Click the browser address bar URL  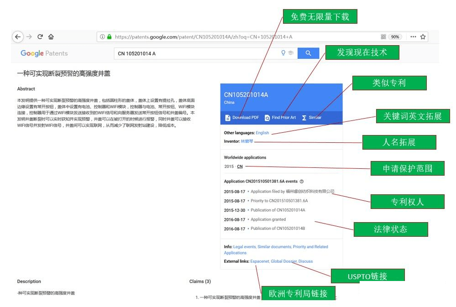(204, 37)
